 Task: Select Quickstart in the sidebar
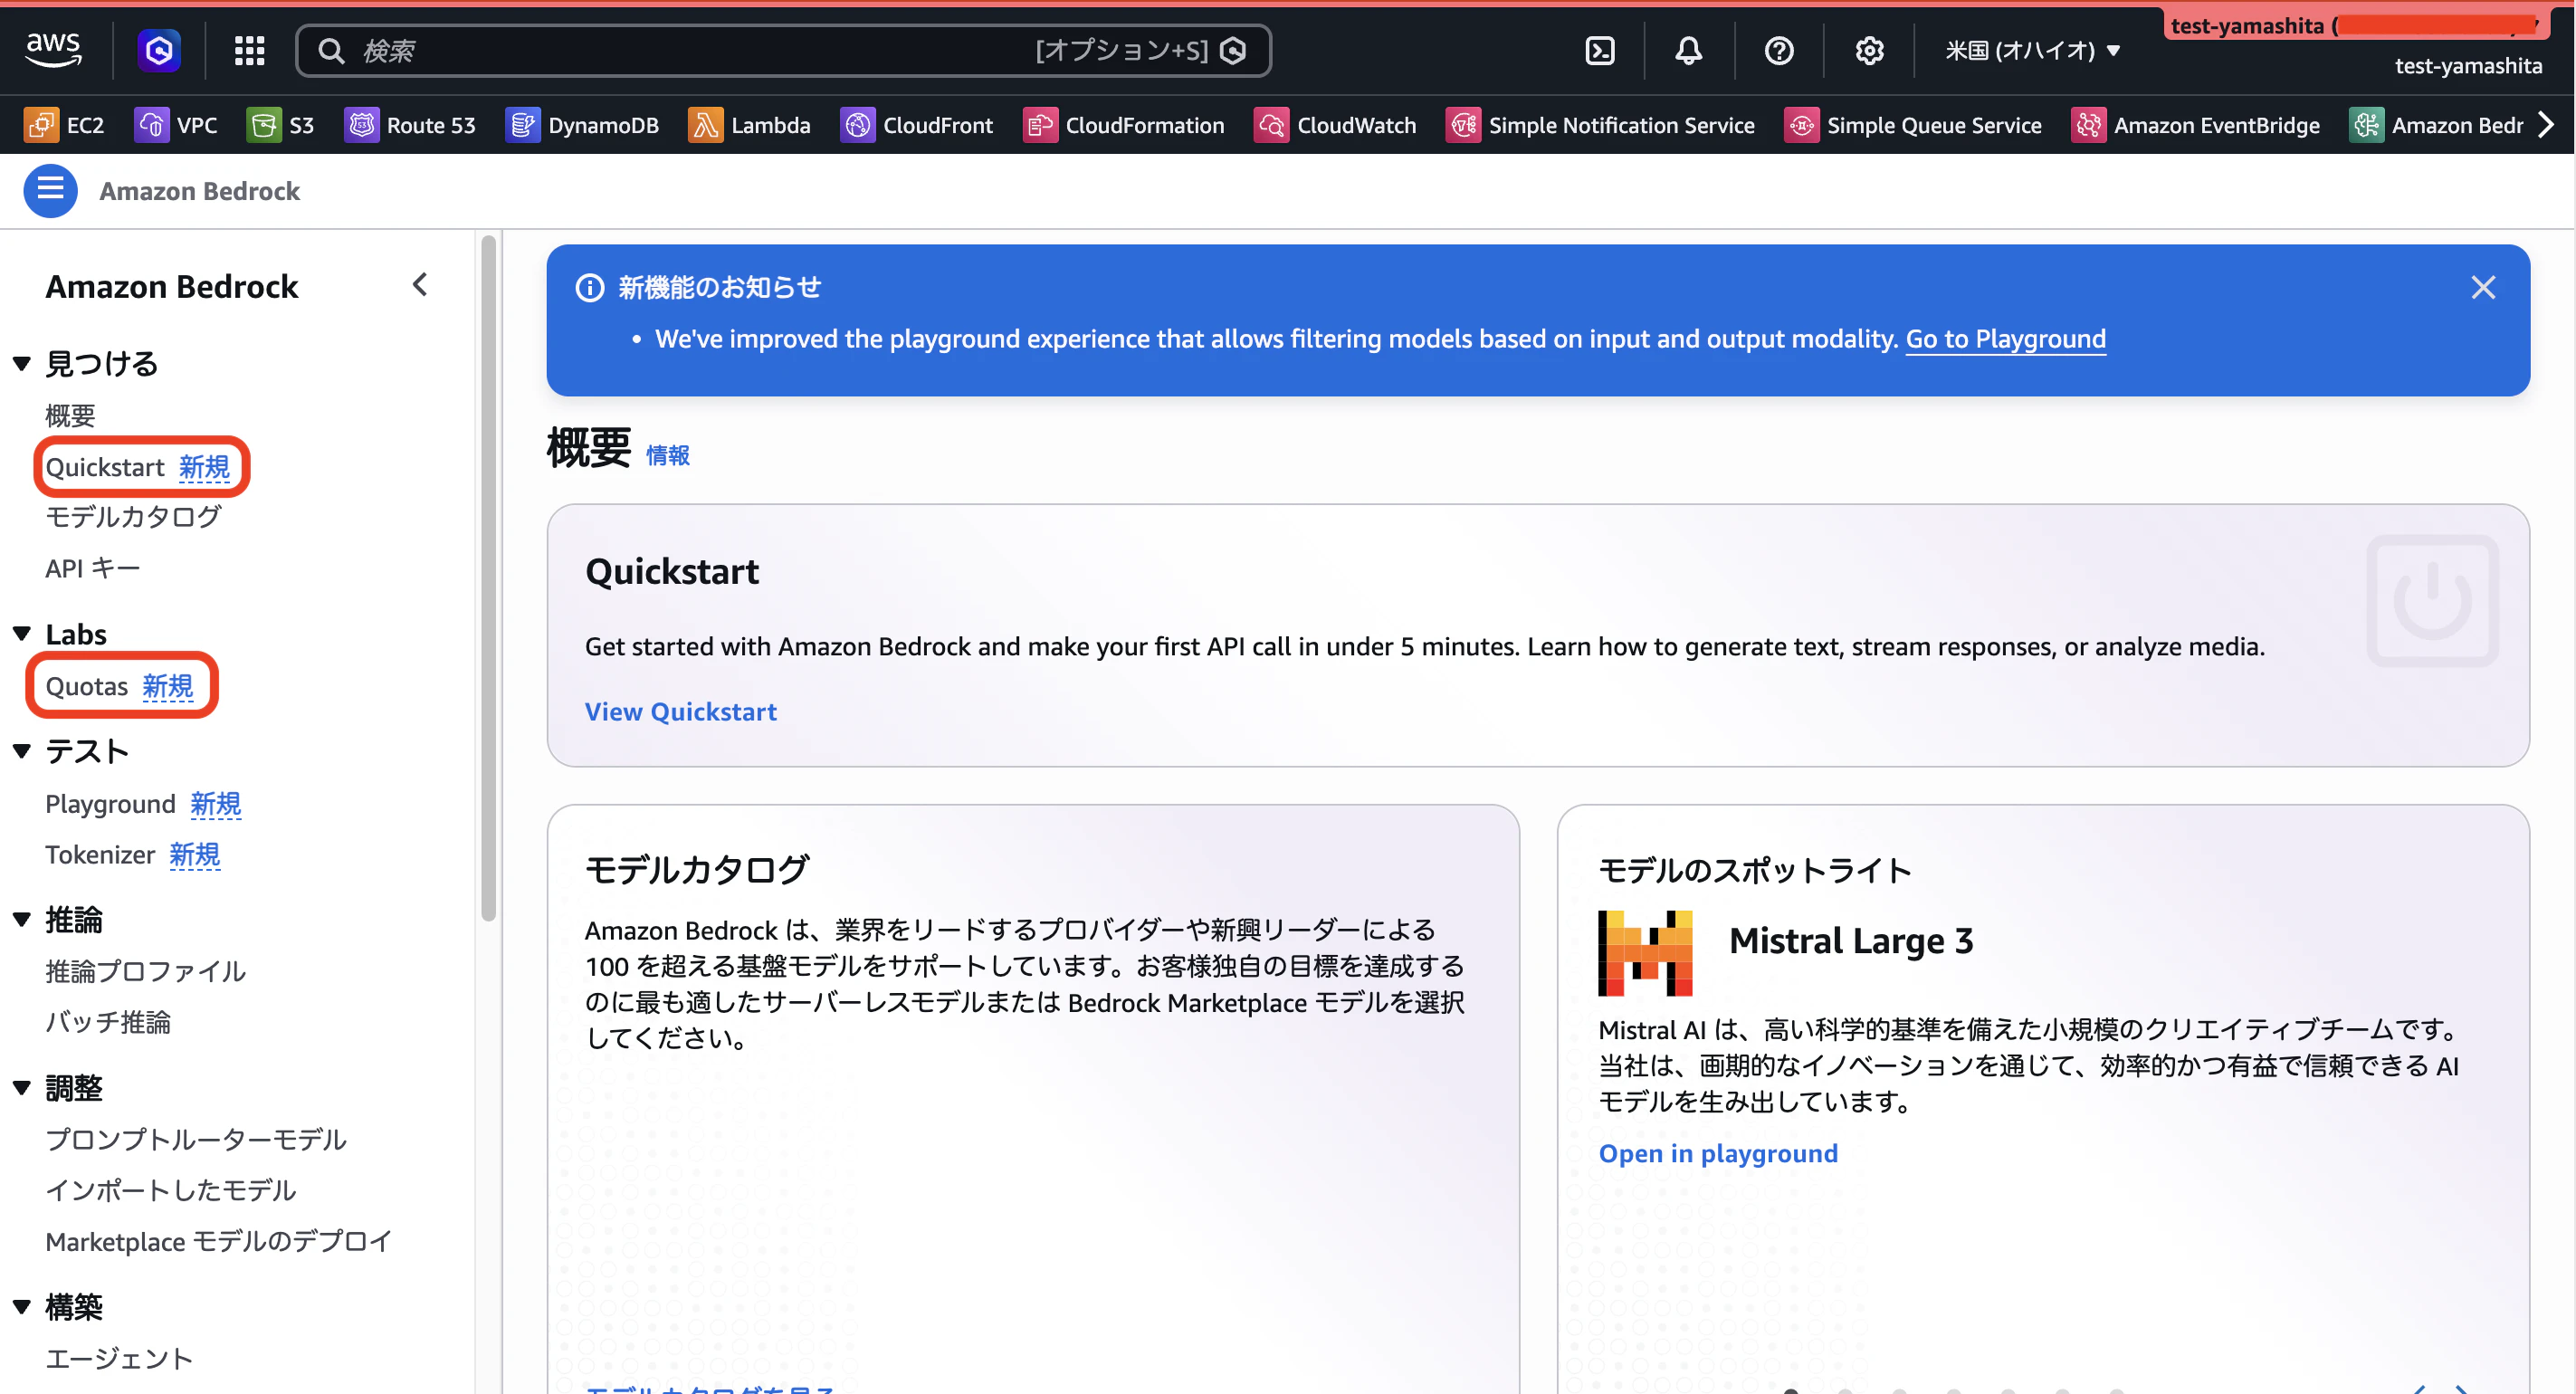105,467
